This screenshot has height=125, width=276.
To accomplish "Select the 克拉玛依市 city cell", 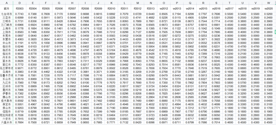I will (6, 115).
